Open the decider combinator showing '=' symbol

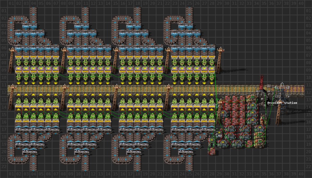click(x=252, y=99)
